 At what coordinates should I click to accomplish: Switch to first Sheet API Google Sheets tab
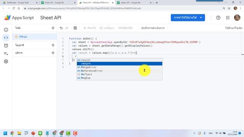click(x=58, y=3)
